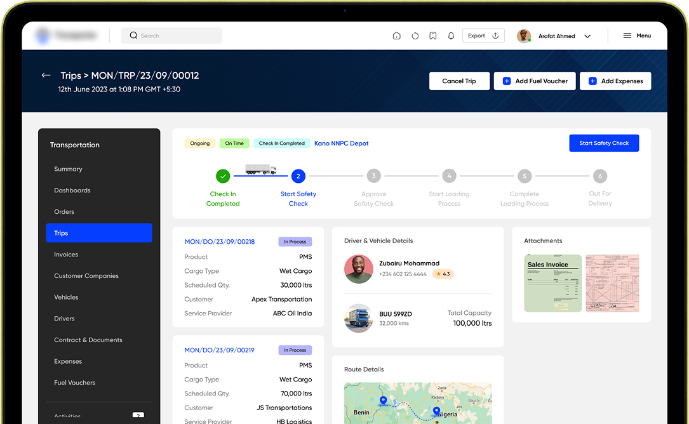Click In Process badge for order 00219
689x424 pixels.
pos(295,350)
